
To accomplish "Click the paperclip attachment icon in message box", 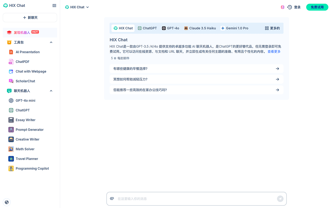I will coord(112,199).
